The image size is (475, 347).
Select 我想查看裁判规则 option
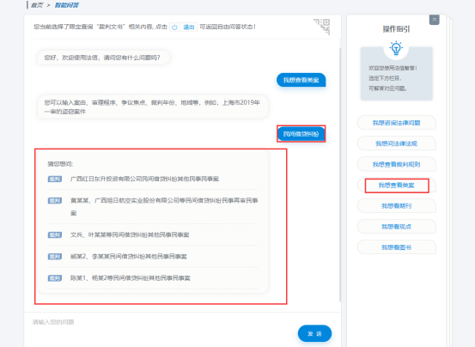pyautogui.click(x=396, y=164)
